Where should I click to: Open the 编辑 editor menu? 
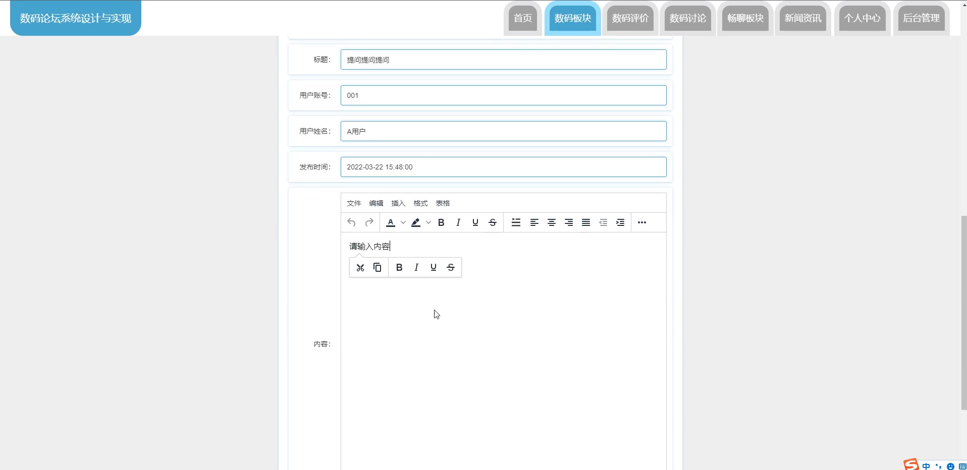376,203
